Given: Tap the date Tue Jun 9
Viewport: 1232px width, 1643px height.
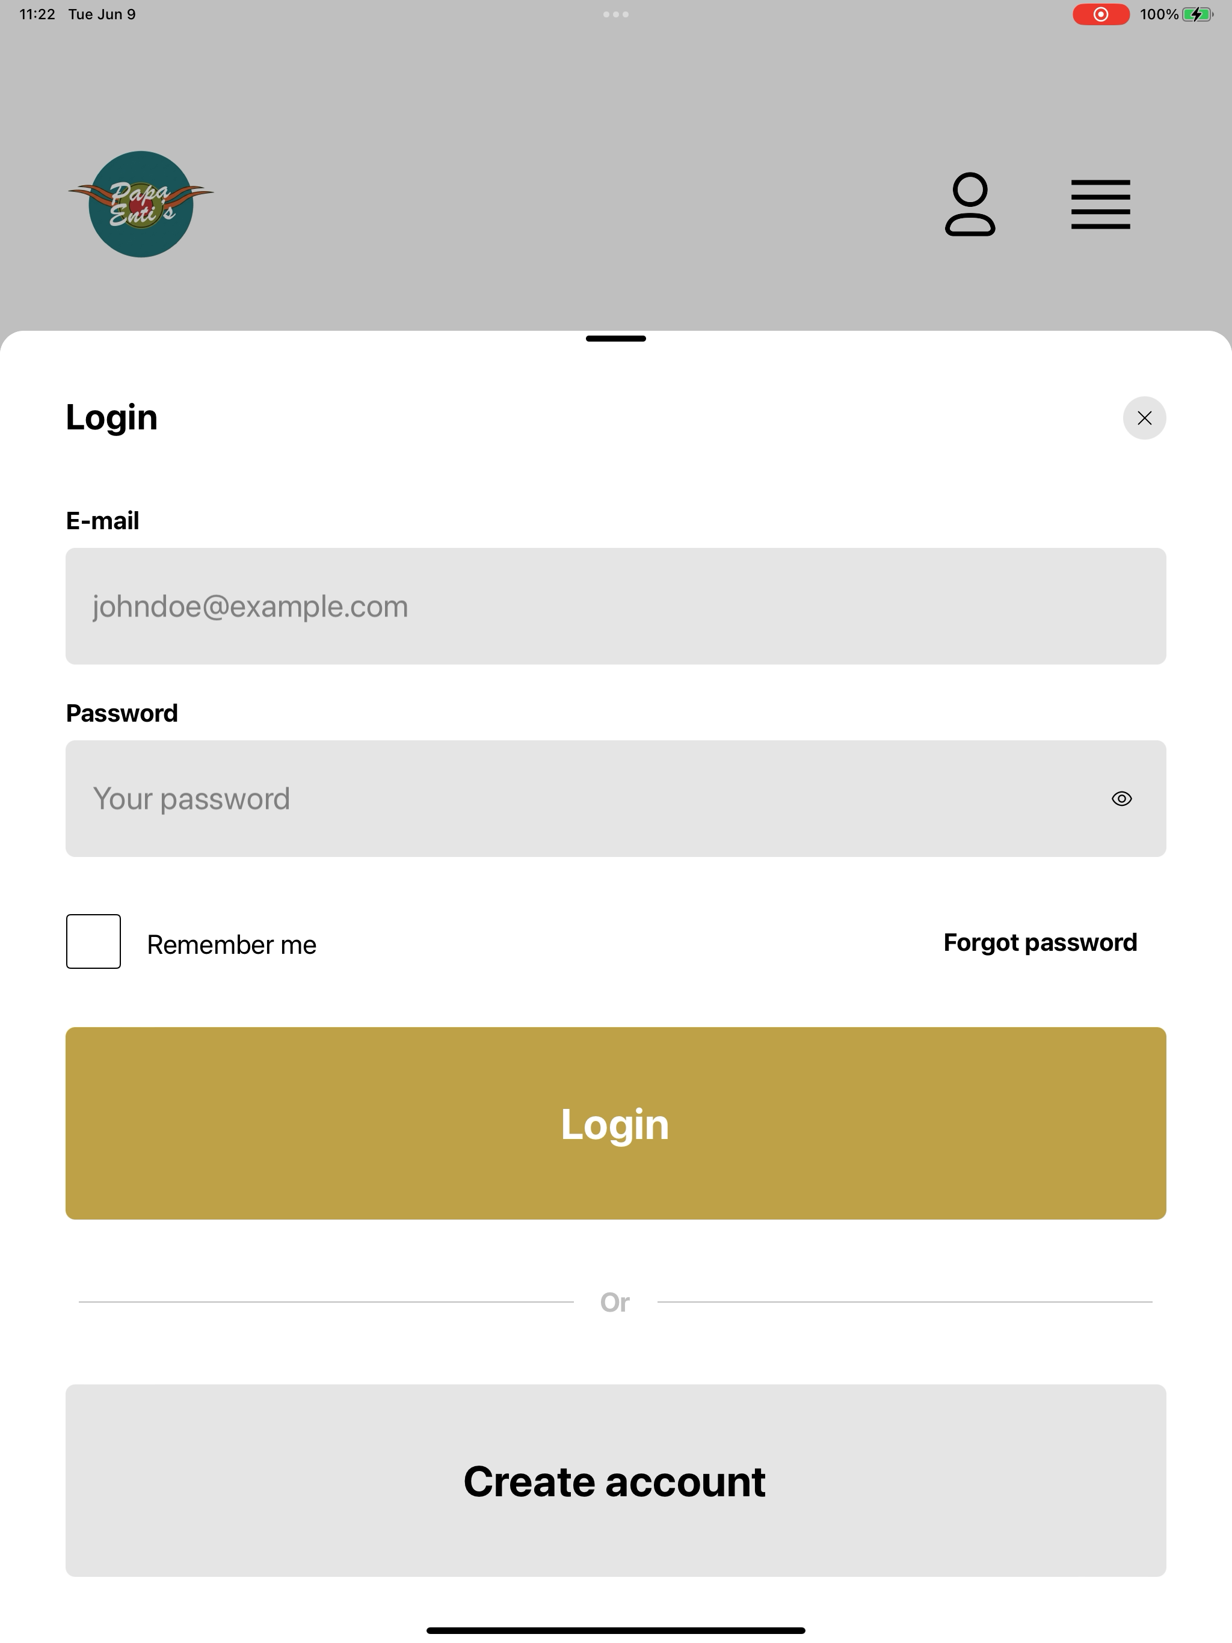Looking at the screenshot, I should [x=102, y=14].
